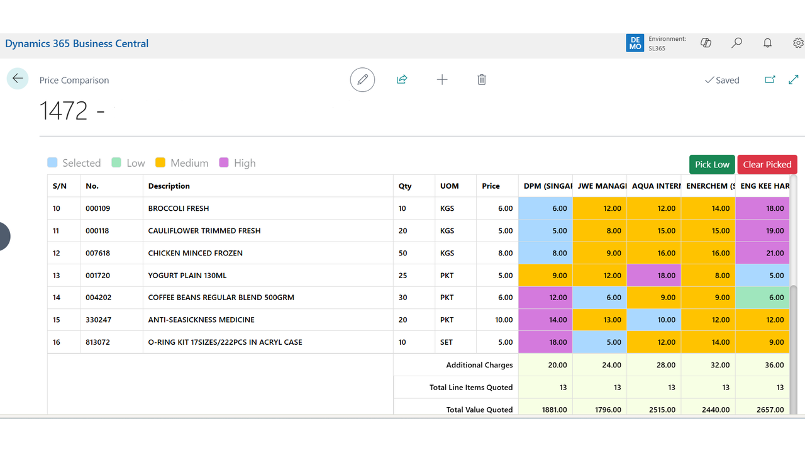Click the expand page arrows icon

click(794, 80)
